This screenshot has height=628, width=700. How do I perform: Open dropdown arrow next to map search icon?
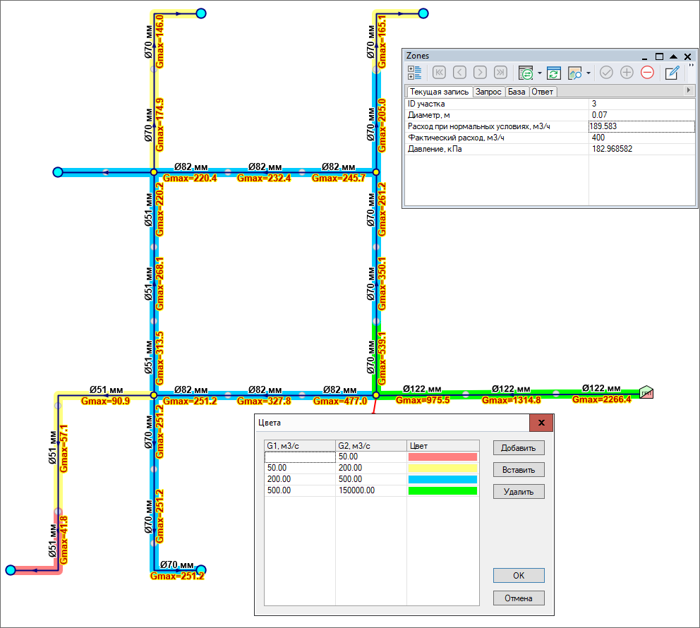tap(589, 73)
